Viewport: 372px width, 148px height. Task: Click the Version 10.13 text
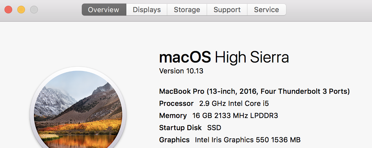tap(181, 71)
